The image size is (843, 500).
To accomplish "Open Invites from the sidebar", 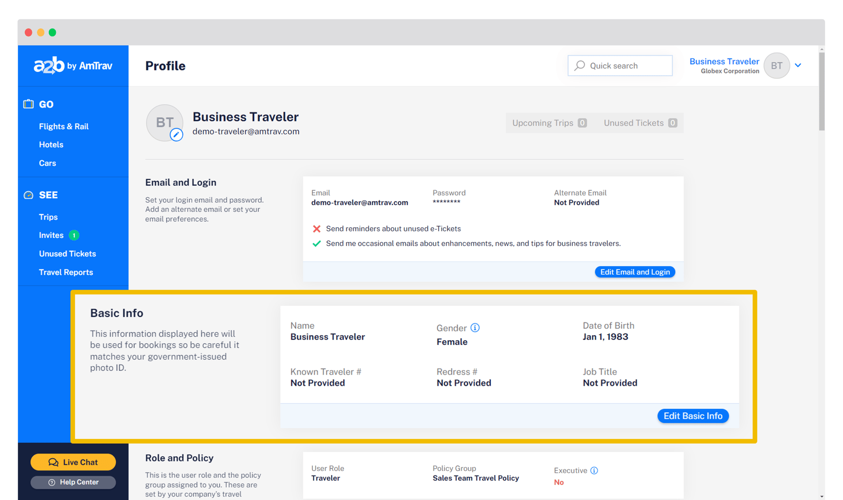I will point(51,235).
